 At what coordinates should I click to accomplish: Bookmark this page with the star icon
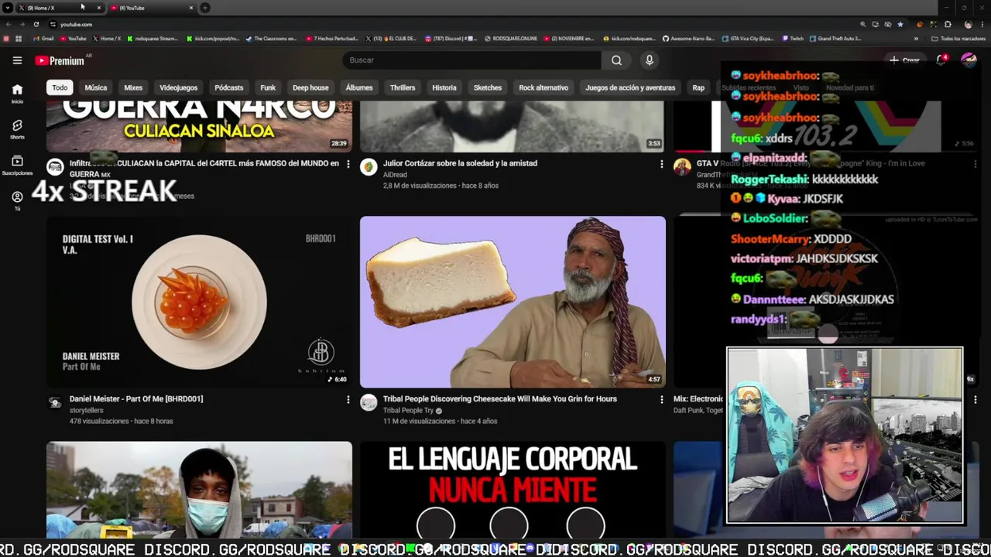pos(900,24)
